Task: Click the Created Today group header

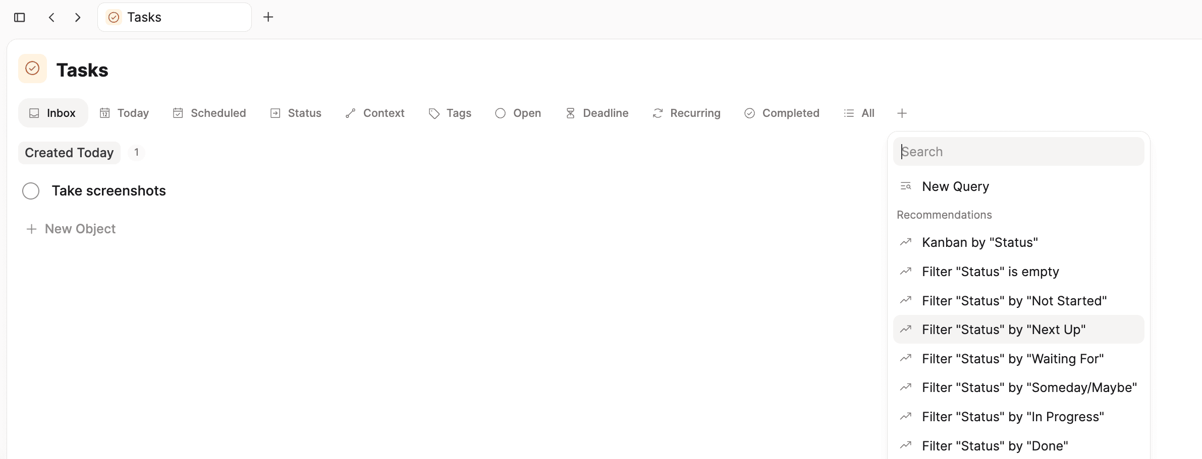Action: point(69,153)
